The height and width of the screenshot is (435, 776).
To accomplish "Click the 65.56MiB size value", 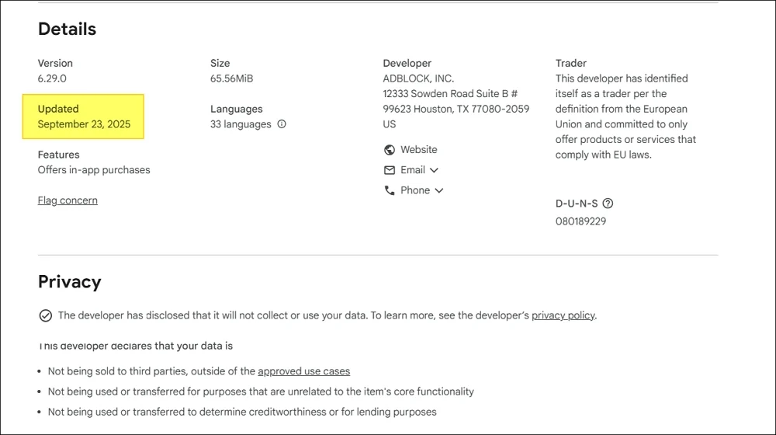I will [x=231, y=78].
